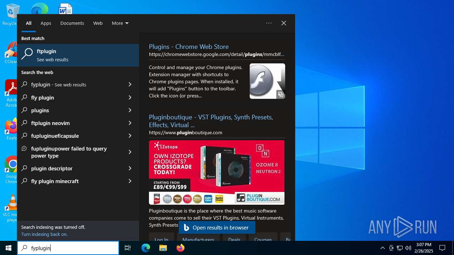This screenshot has height=255, width=454.
Task: Launch Firefox from the taskbar
Action: point(181,248)
